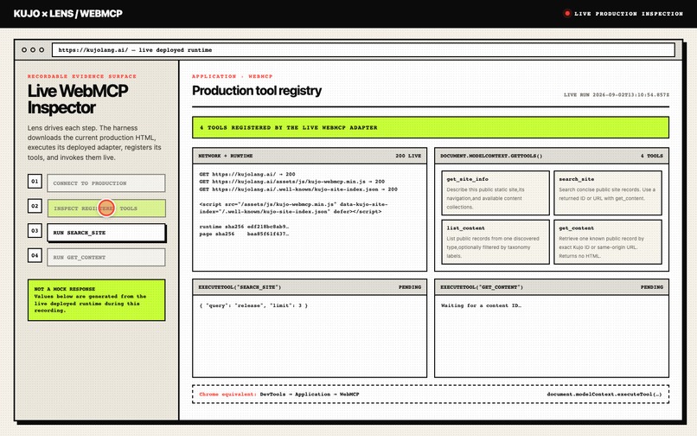697x436 pixels.
Task: Click the executeTool("get_content") panel header
Action: (551, 287)
